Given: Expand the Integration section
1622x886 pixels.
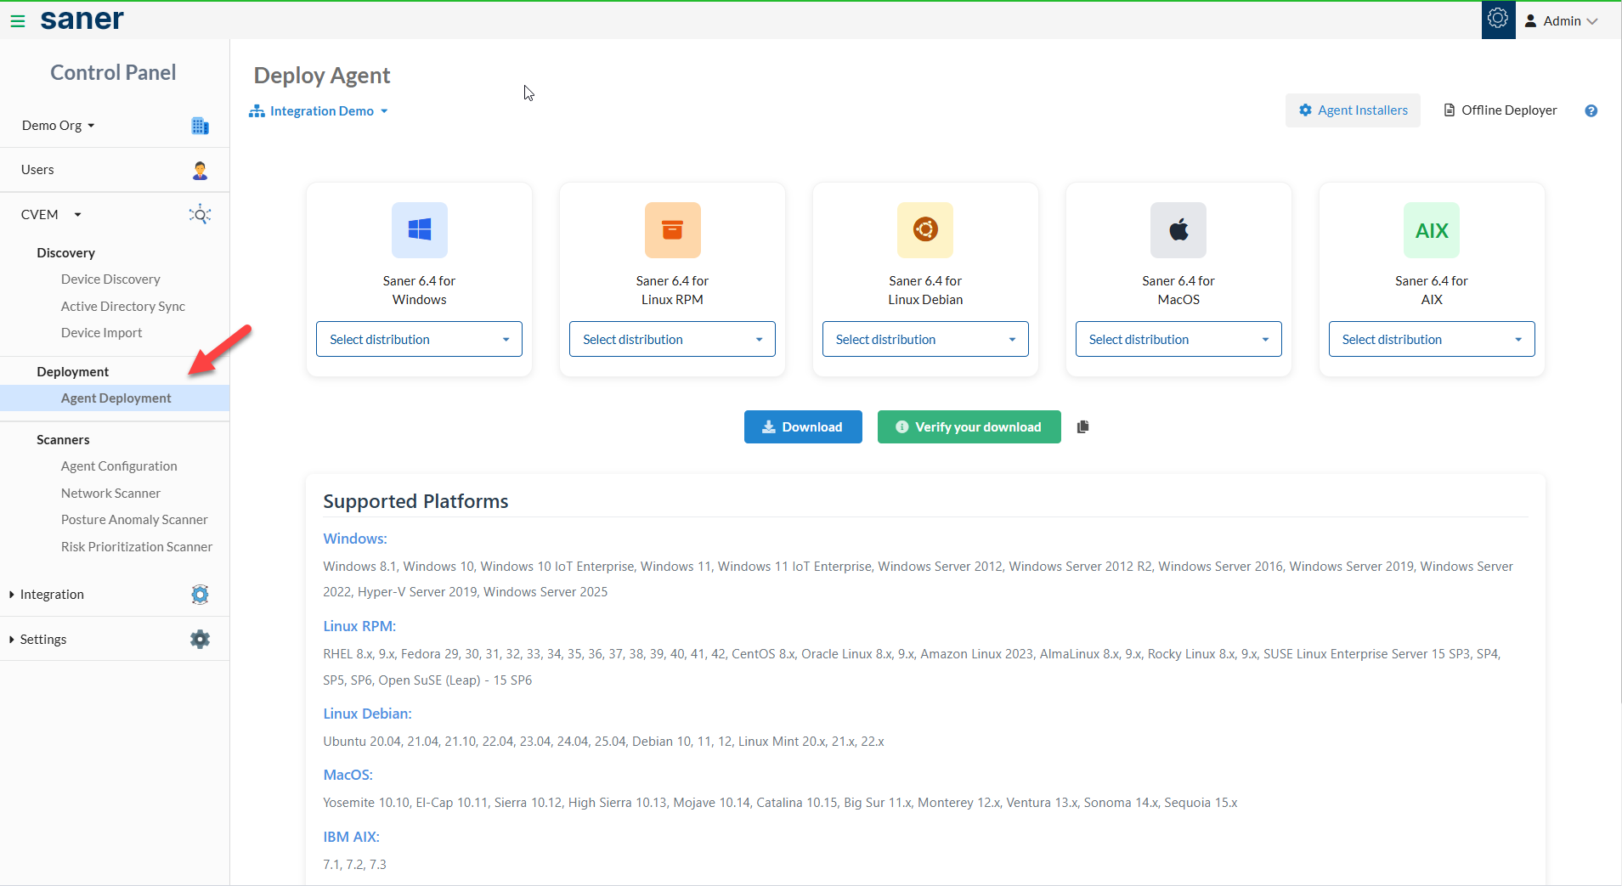Looking at the screenshot, I should pyautogui.click(x=47, y=595).
